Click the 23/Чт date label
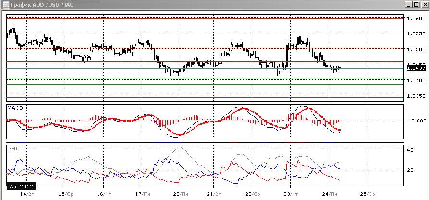Viewport: 430px width, 200px height. click(x=291, y=194)
